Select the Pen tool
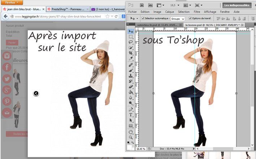The image size is (256, 159). [x=131, y=109]
